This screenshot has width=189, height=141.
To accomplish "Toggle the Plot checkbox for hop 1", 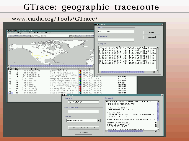I will pos(10,71).
